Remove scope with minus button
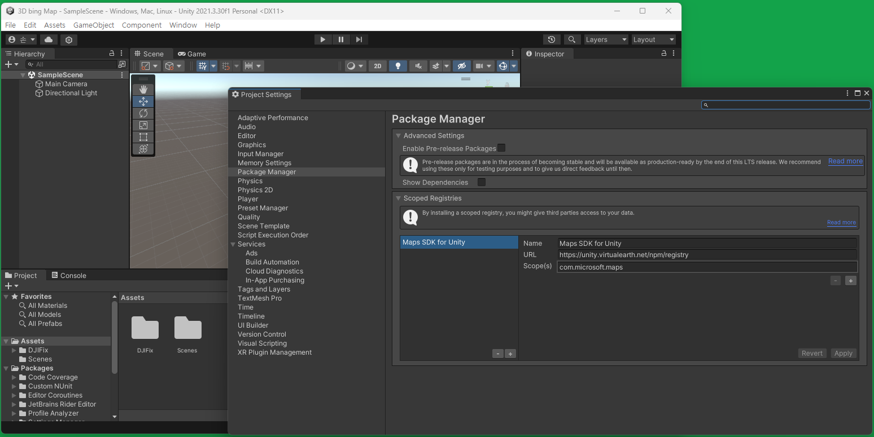The image size is (874, 437). pos(836,280)
